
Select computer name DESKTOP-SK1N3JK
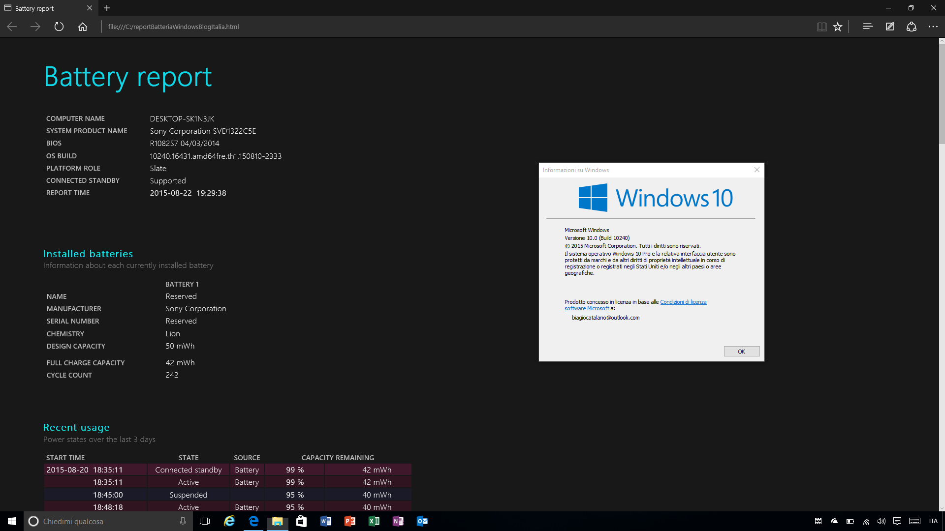pyautogui.click(x=182, y=118)
